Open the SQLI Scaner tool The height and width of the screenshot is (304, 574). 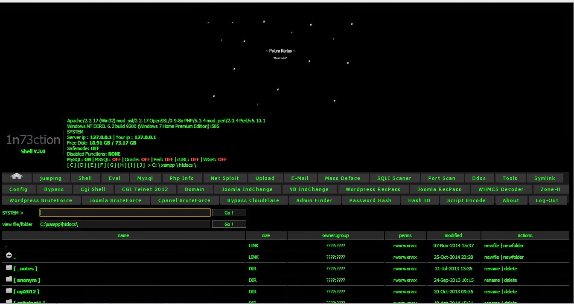[395, 178]
